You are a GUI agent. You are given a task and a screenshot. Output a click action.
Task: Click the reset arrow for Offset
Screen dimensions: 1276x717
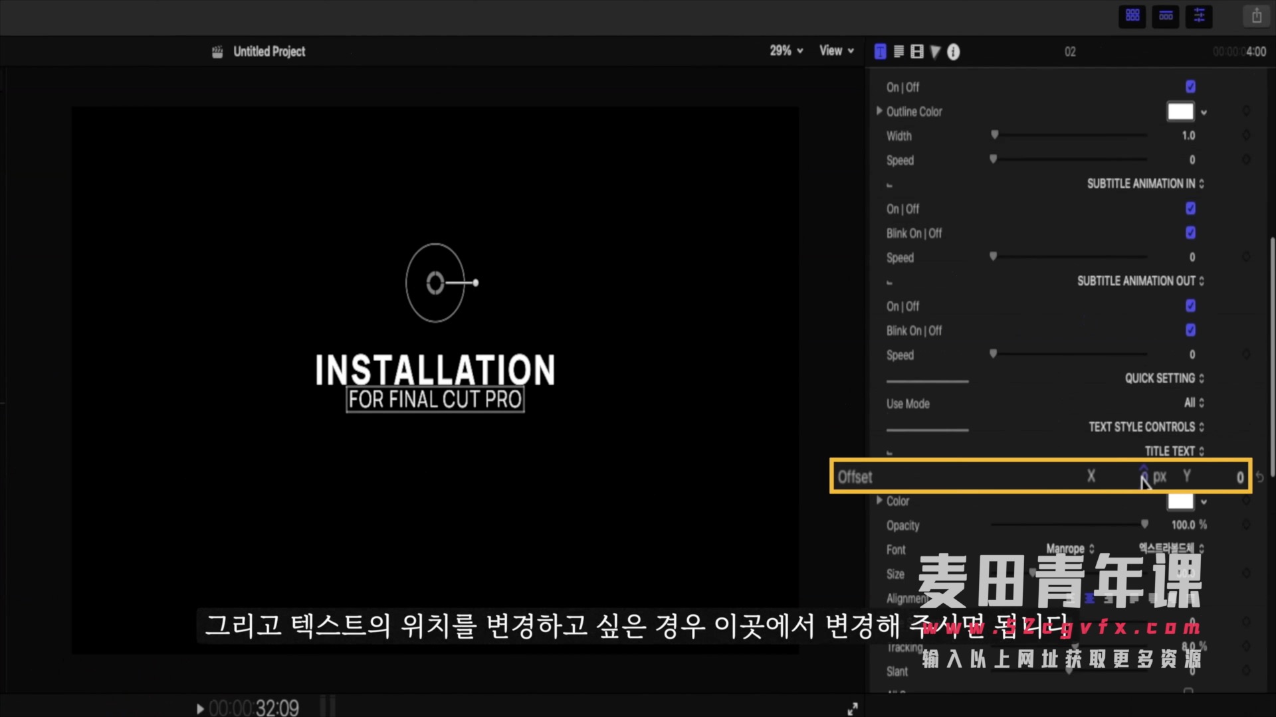tap(1260, 477)
